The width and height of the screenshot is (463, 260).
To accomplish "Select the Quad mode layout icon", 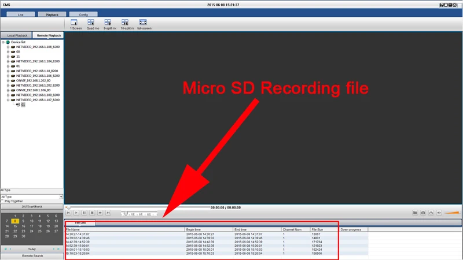I will click(91, 23).
